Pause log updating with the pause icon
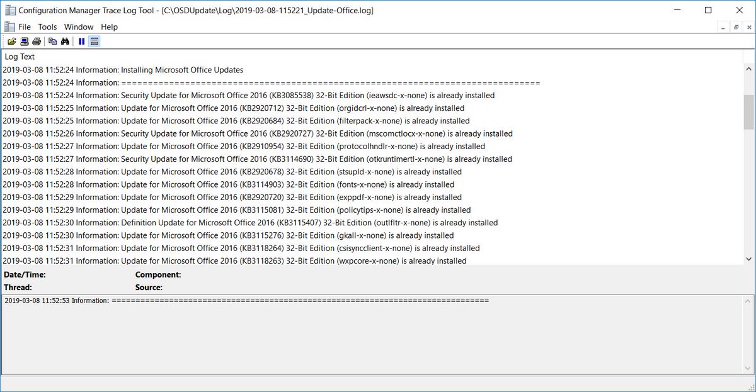This screenshot has width=756, height=392. (x=82, y=42)
